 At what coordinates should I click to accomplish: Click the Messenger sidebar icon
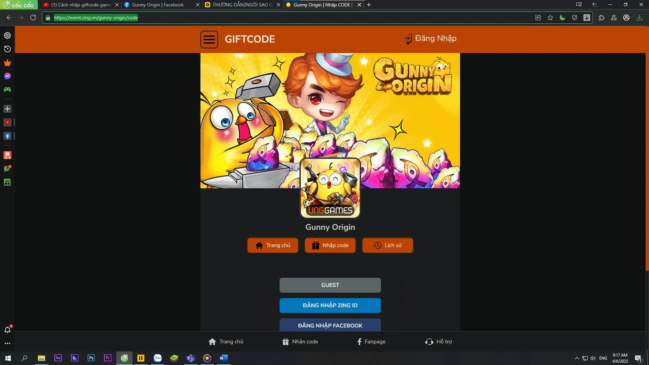coord(7,76)
